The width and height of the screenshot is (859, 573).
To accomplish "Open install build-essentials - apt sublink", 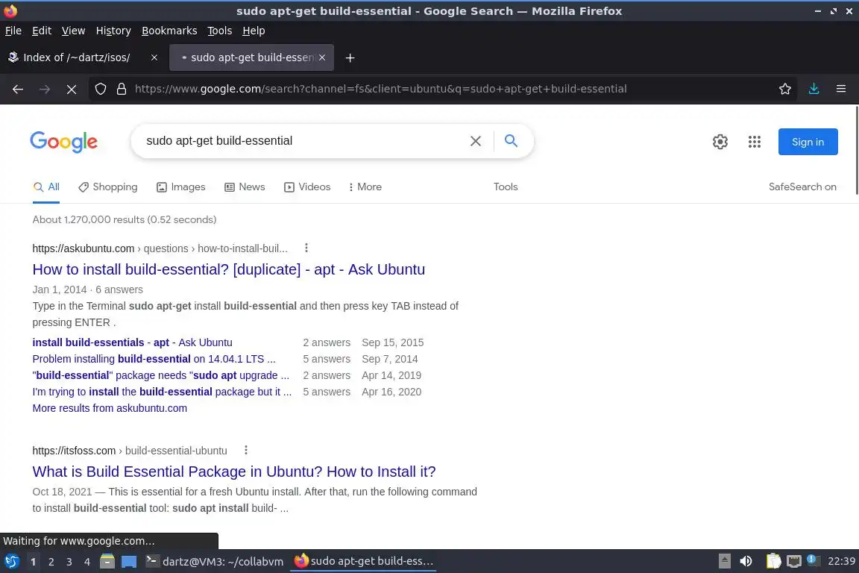I will pyautogui.click(x=132, y=342).
